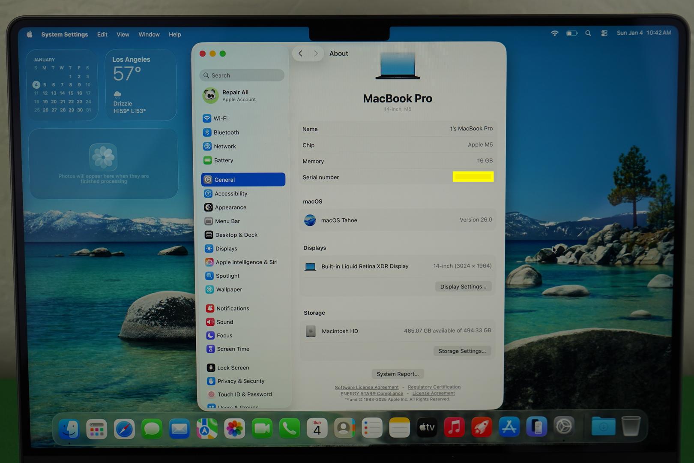Open the Apple menu
Viewport: 694px width, 463px height.
[x=30, y=34]
